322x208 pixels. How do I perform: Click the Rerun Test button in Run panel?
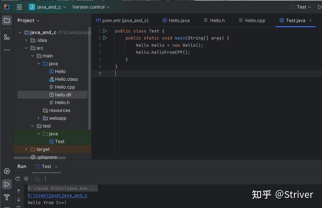tap(18, 179)
